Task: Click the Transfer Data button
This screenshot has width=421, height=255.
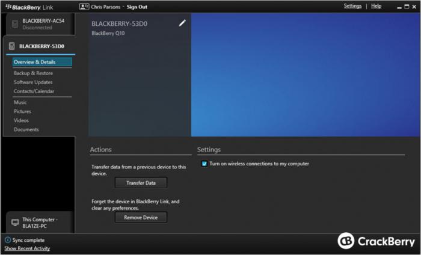Action: tap(141, 183)
